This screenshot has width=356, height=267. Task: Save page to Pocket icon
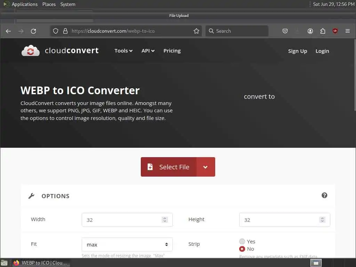tap(285, 31)
